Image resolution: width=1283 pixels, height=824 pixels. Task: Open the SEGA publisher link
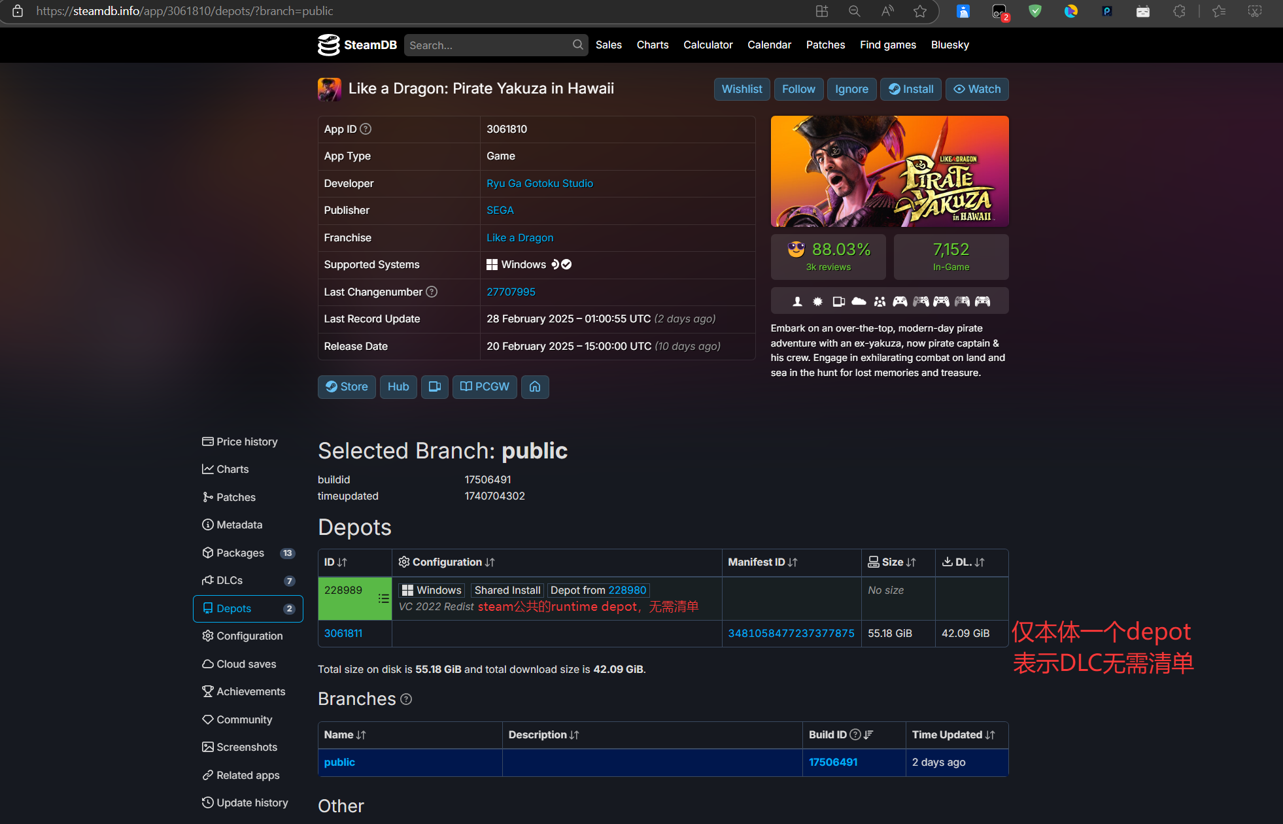(500, 211)
